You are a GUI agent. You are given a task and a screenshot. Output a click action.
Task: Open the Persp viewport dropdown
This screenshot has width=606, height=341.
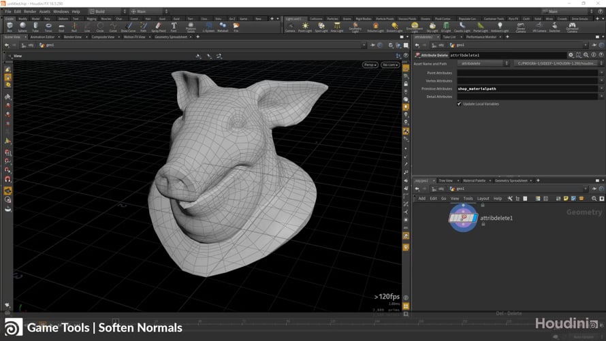(x=370, y=65)
